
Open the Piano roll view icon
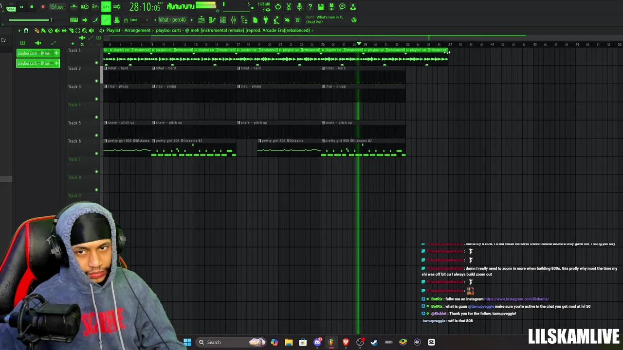click(212, 20)
